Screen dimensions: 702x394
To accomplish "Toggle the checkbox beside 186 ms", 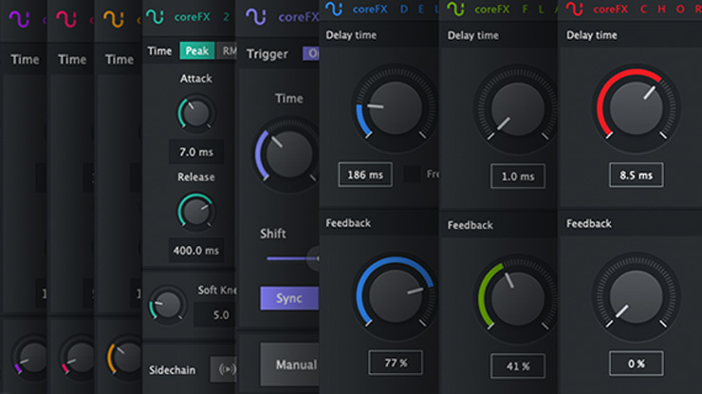I will tap(412, 174).
